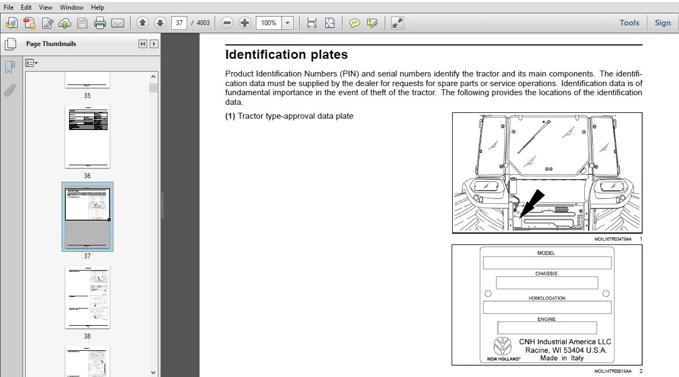The image size is (679, 377).
Task: Click the "HOMOLOGATION" label on data plate
Action: [547, 298]
